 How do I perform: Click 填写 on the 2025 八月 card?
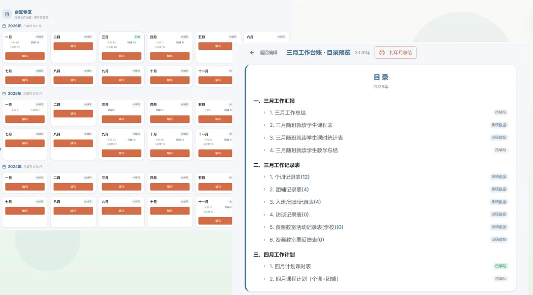pos(73,143)
